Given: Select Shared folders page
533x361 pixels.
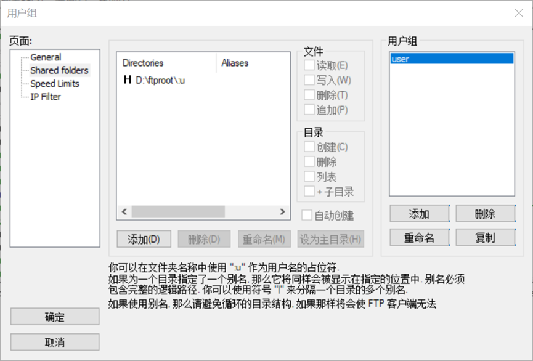Looking at the screenshot, I should [59, 70].
